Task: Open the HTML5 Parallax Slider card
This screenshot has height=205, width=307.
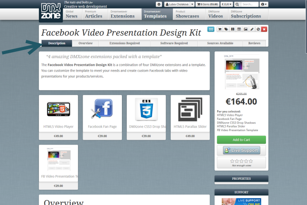Action: (190, 118)
